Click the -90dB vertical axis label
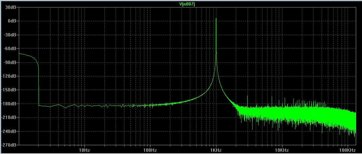The image size is (362, 154). (10, 62)
